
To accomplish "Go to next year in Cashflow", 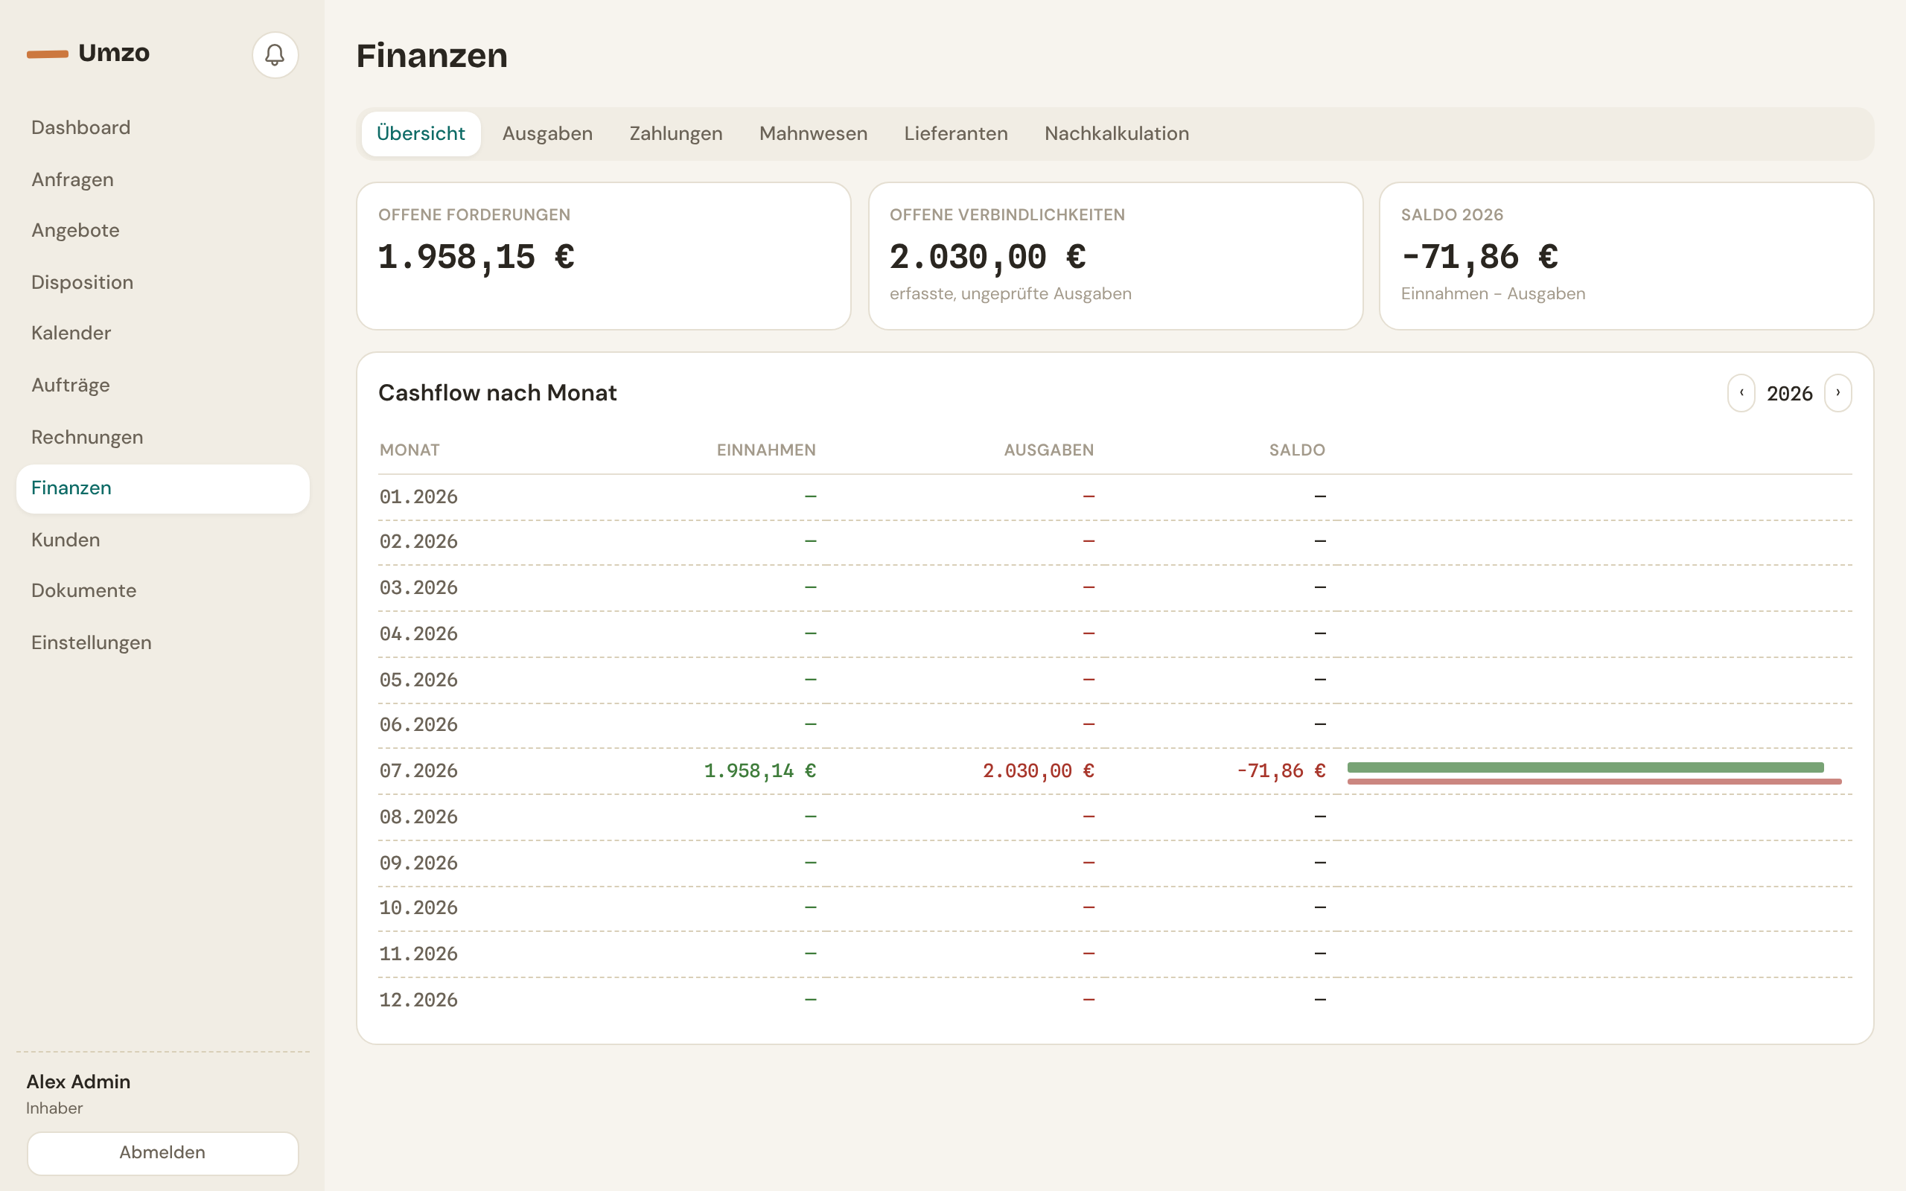I will tap(1838, 392).
